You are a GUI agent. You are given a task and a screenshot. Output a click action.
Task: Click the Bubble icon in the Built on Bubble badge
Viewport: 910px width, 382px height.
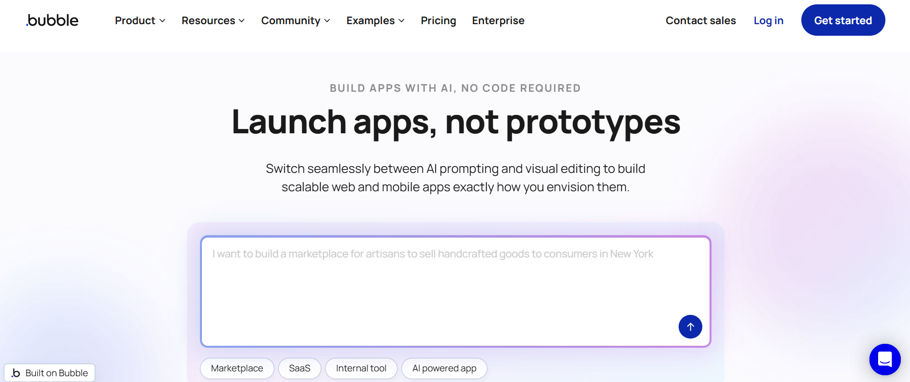coord(16,373)
